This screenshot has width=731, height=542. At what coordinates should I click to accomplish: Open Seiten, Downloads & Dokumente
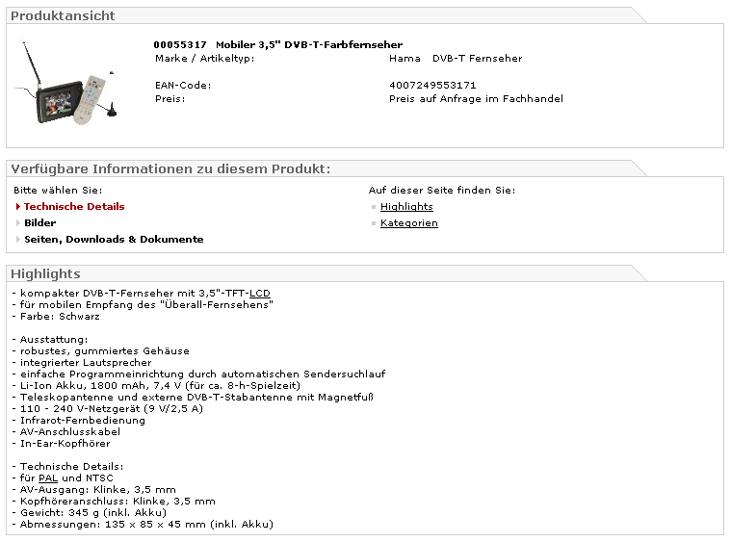click(114, 240)
